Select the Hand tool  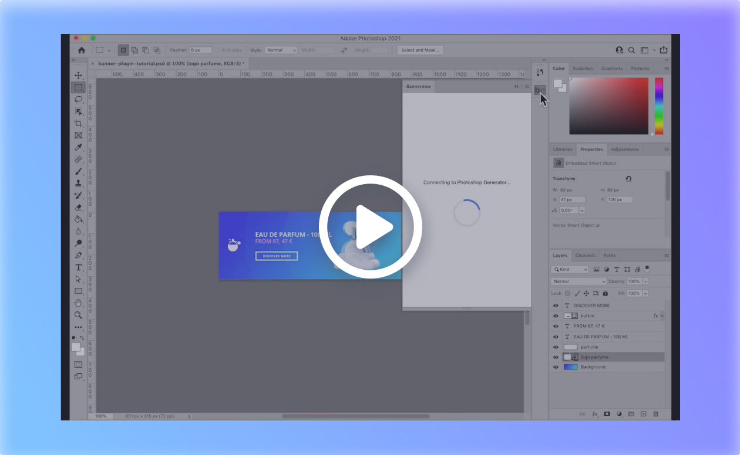pyautogui.click(x=78, y=303)
